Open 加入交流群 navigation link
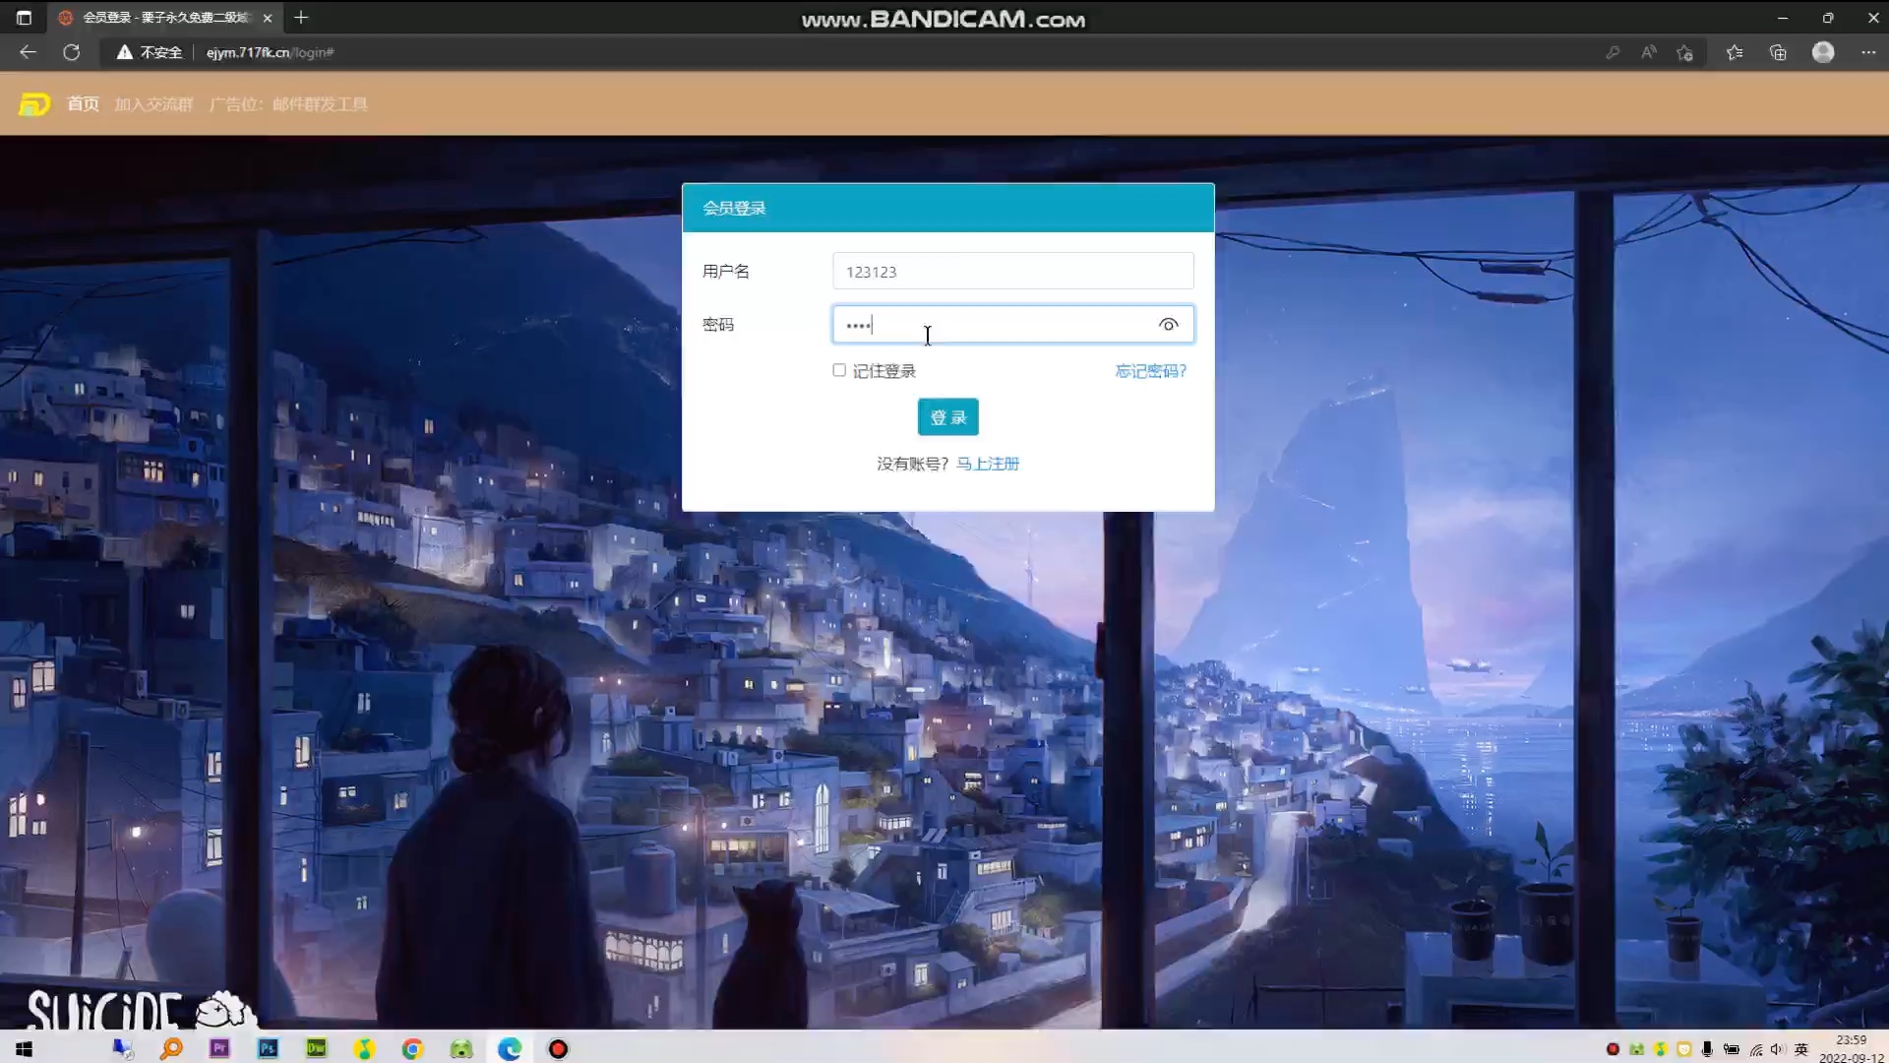The image size is (1889, 1063). [x=153, y=104]
